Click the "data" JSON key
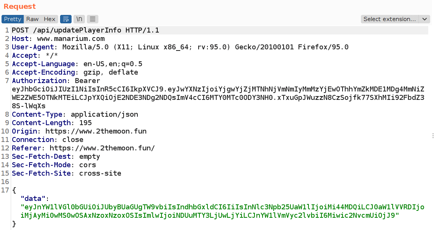The height and width of the screenshot is (230, 434). tap(33, 199)
